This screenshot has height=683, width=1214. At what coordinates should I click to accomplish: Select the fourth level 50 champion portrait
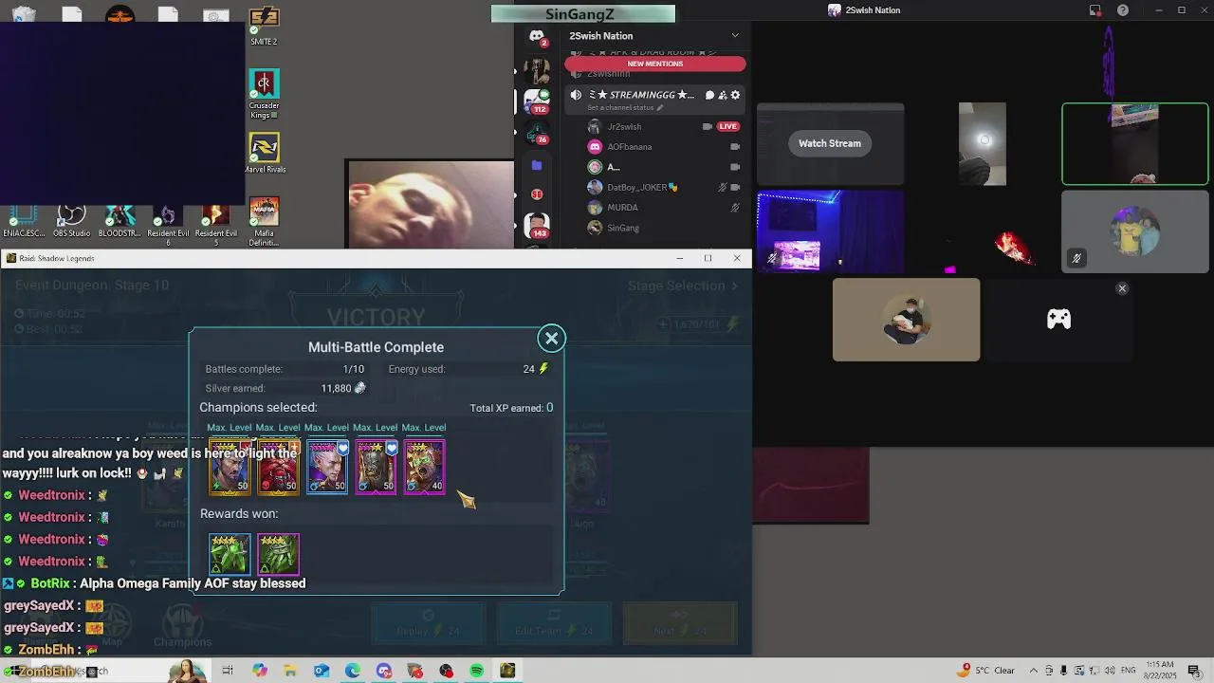[376, 467]
